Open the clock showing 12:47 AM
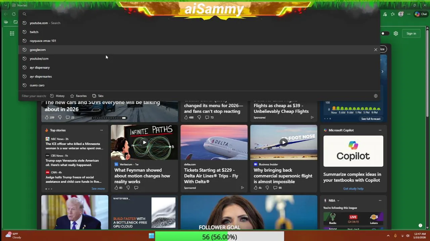 pos(420,236)
